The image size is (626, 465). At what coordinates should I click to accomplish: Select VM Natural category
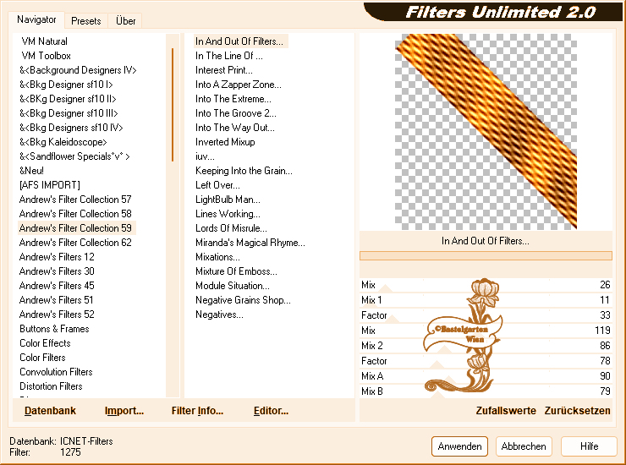(x=44, y=41)
